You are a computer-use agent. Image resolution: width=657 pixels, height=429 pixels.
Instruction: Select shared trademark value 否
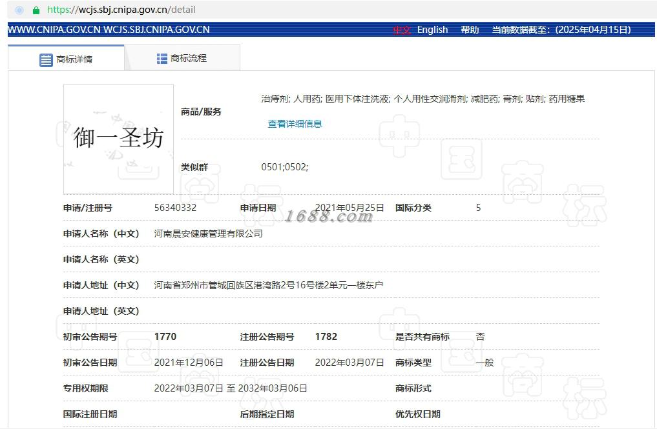coord(480,337)
